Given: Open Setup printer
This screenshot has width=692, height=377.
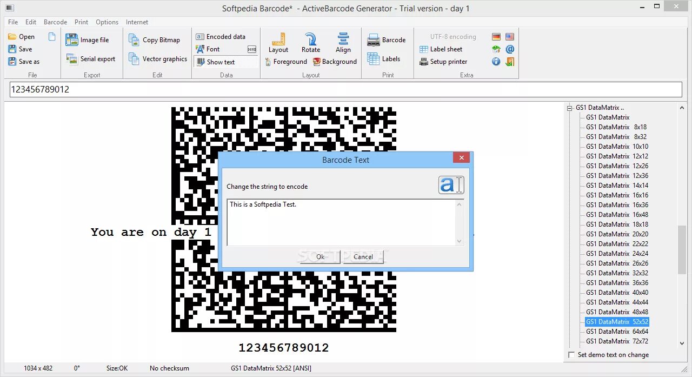Looking at the screenshot, I should pyautogui.click(x=443, y=62).
